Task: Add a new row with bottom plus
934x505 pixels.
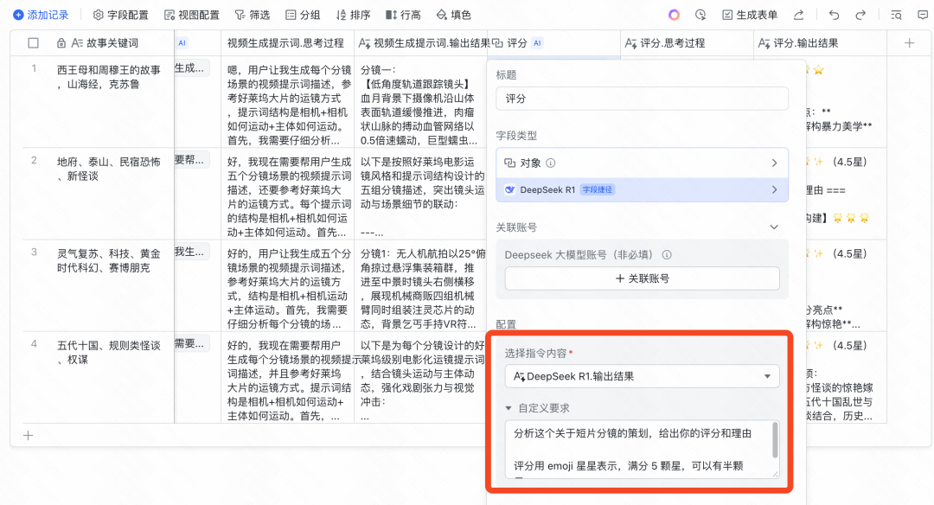Action: click(28, 436)
